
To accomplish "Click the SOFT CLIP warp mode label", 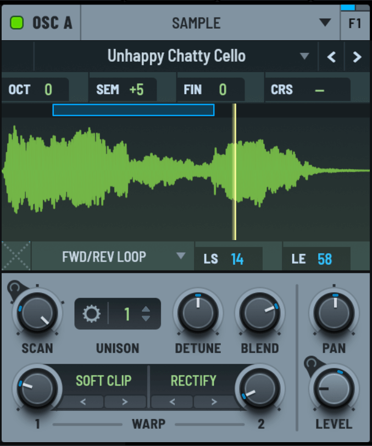I will point(103,380).
